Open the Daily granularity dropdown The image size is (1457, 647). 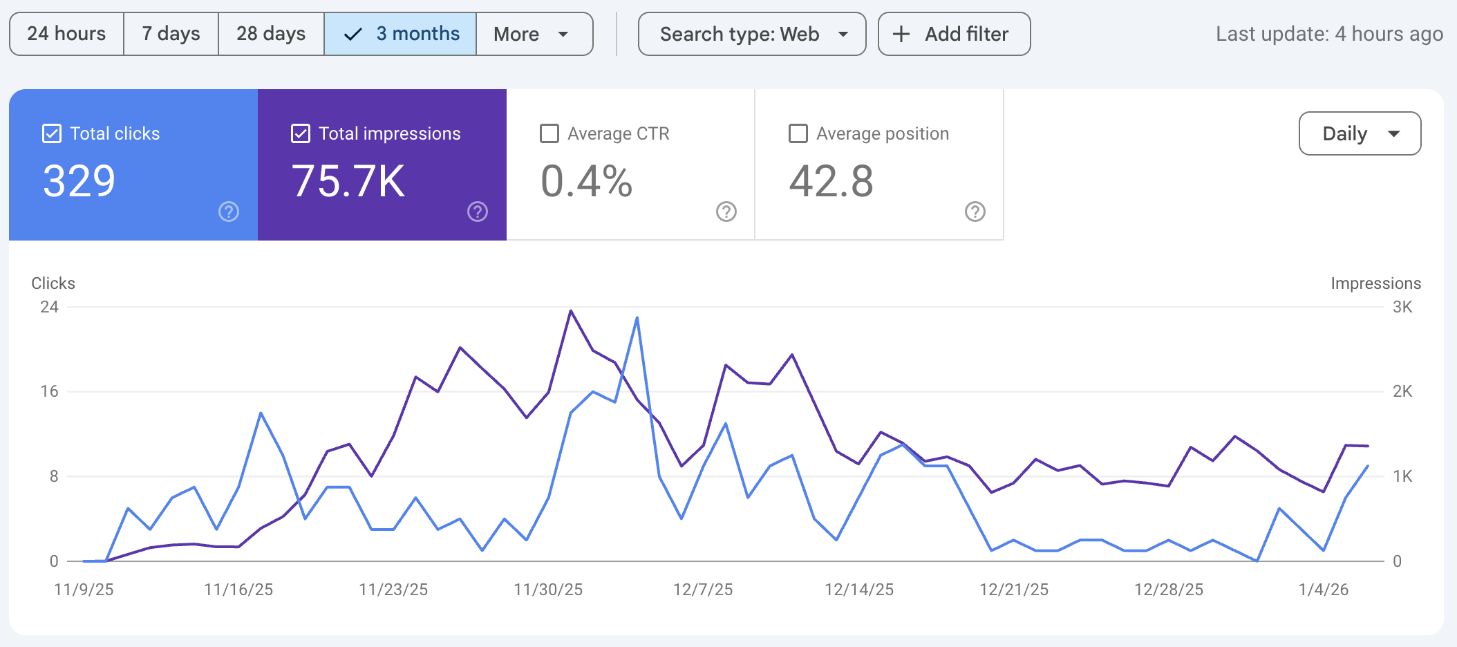pos(1359,133)
